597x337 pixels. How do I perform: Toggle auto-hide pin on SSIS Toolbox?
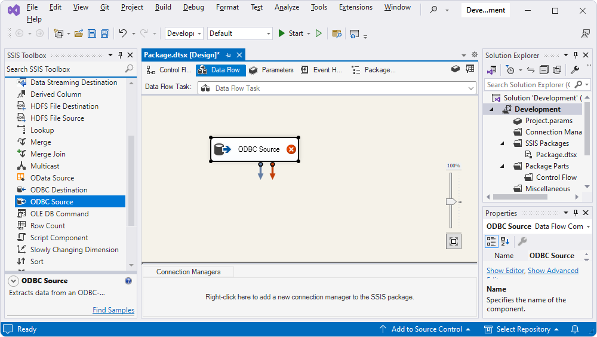pos(120,56)
